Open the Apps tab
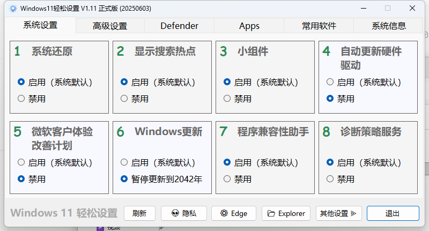This screenshot has height=231, width=429. pos(249,26)
